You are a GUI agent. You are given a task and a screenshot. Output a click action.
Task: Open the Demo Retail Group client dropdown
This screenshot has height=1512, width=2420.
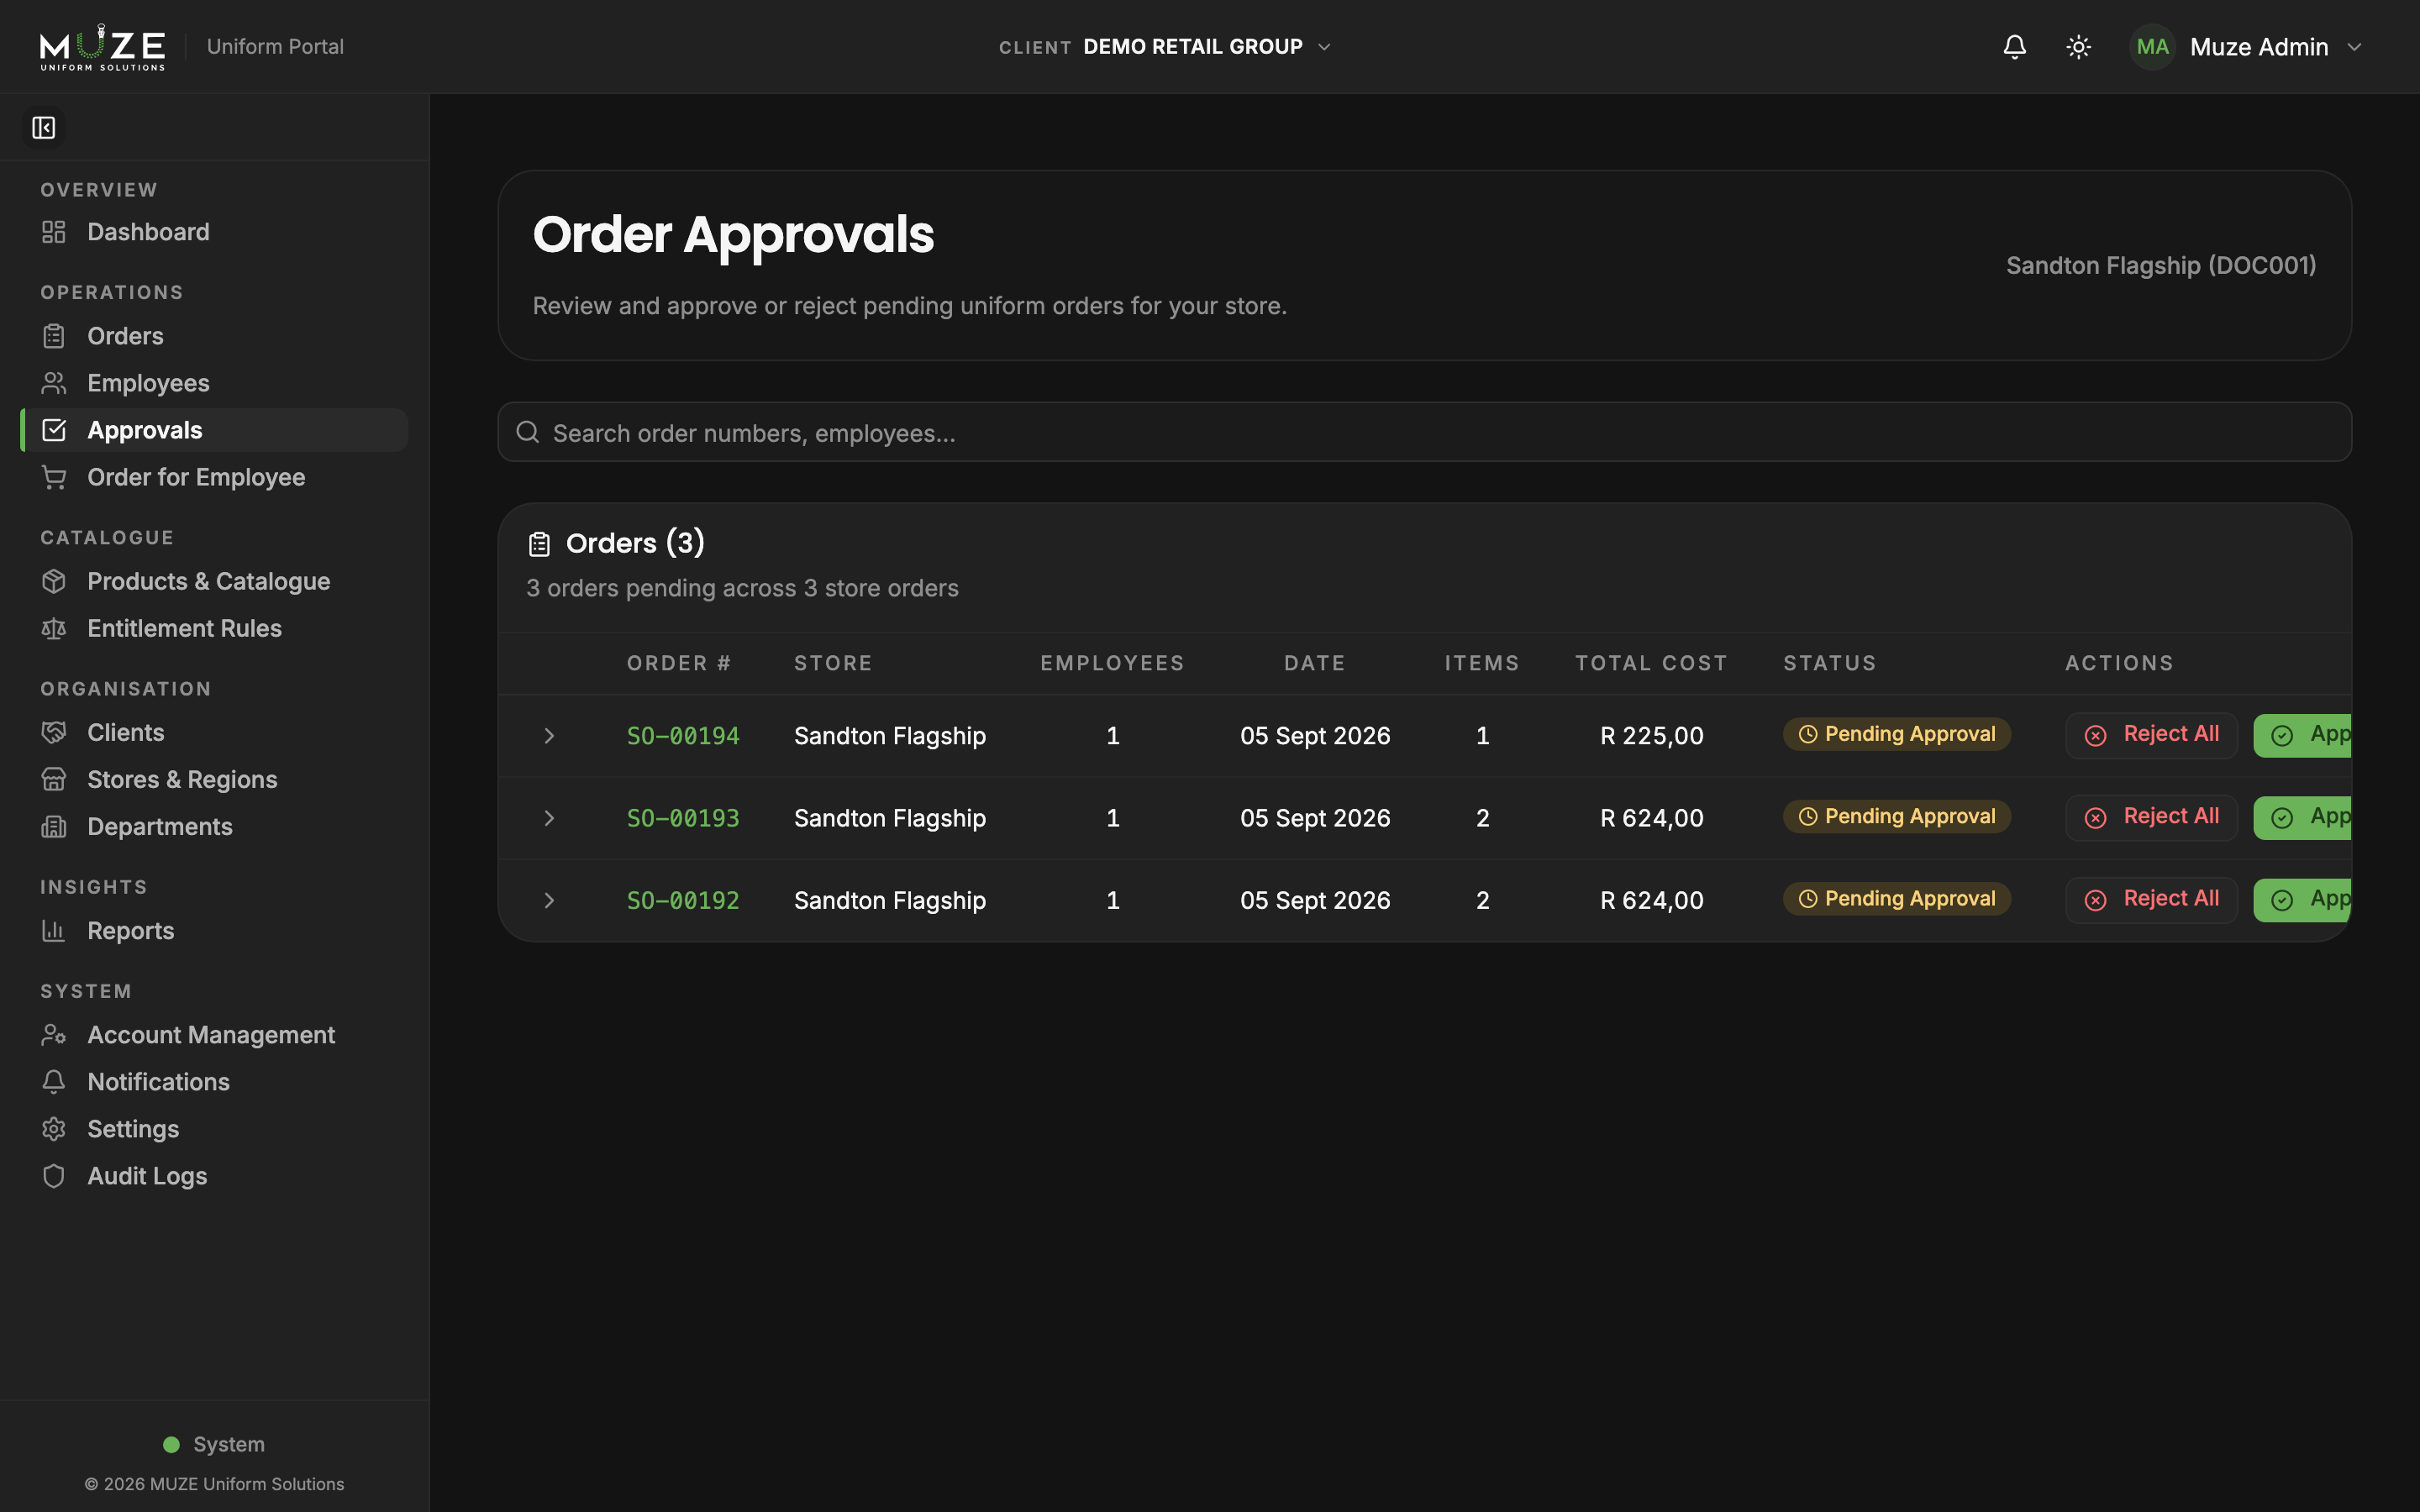[x=1166, y=47]
